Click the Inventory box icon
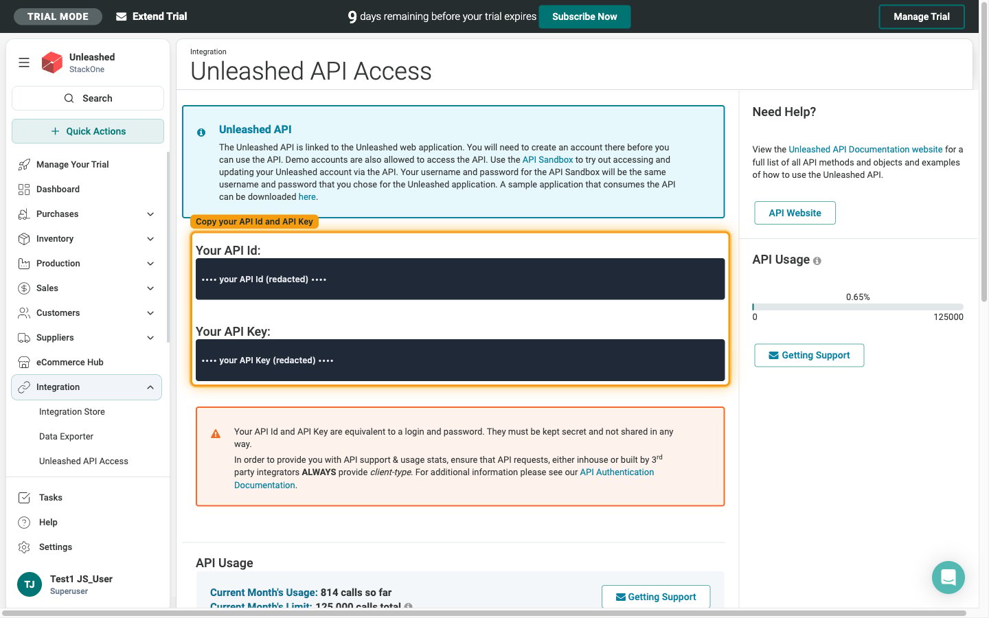 tap(24, 239)
